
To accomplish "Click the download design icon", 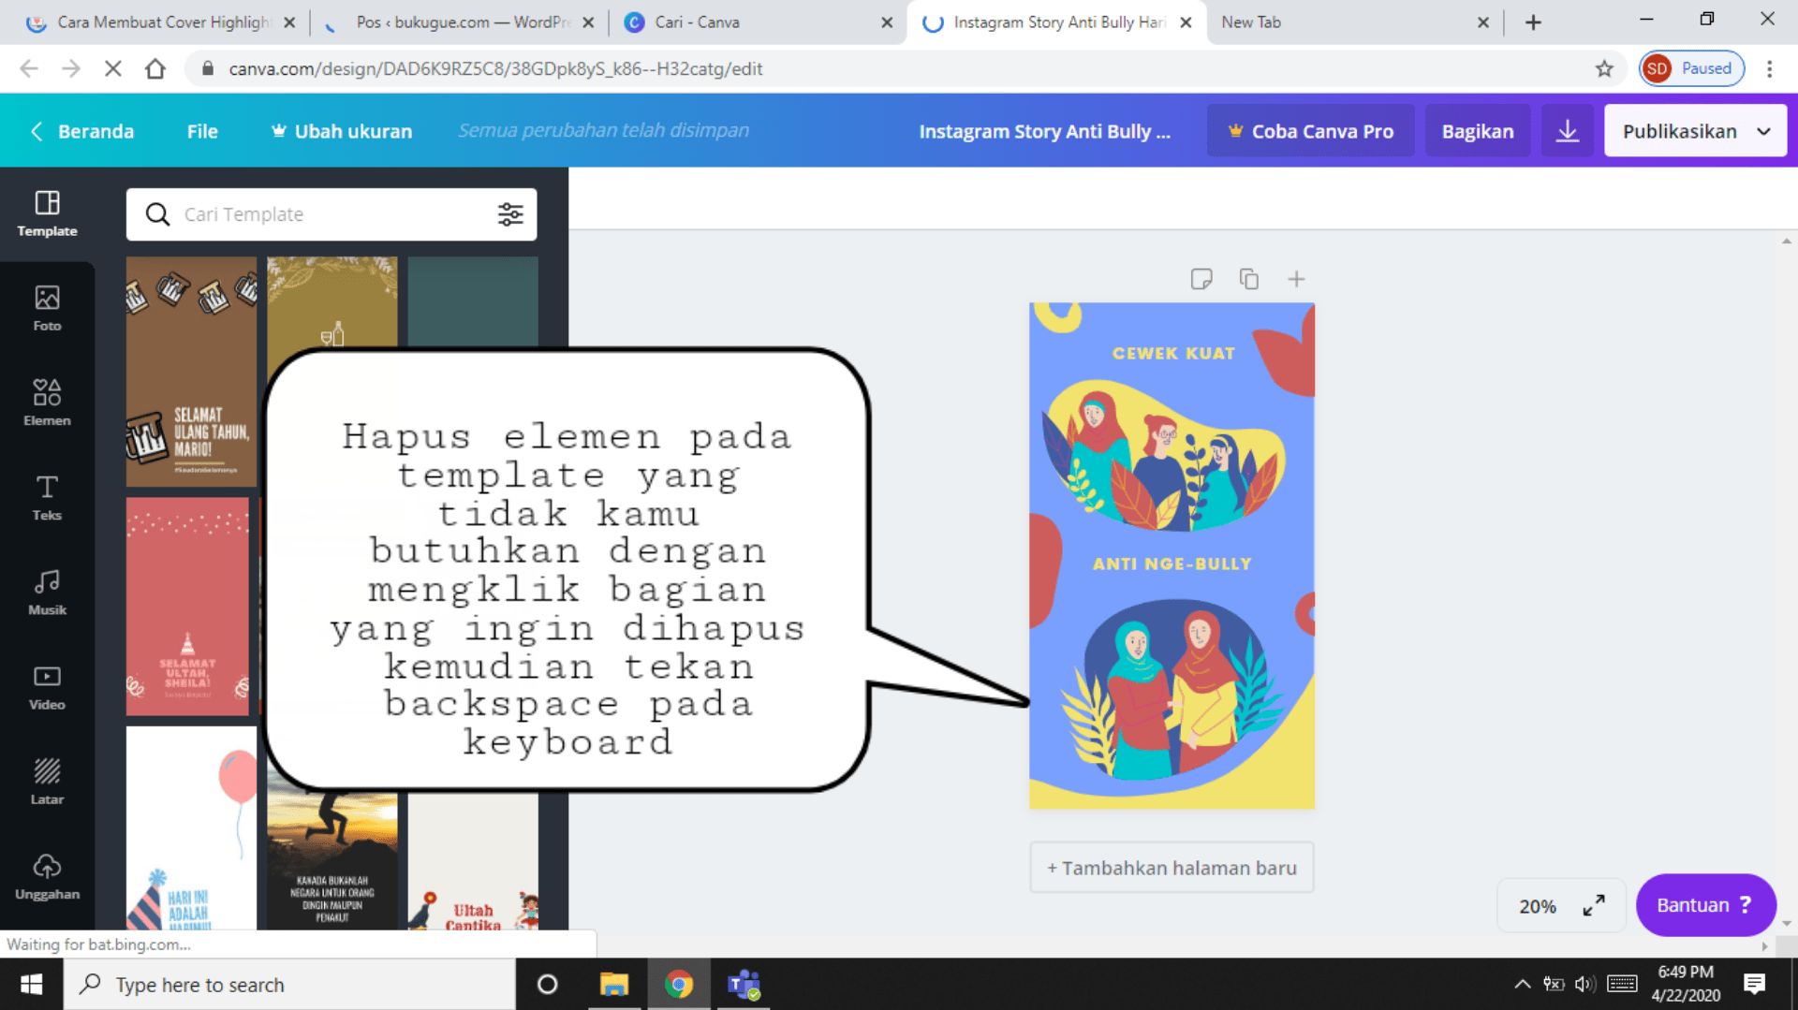I will (1567, 131).
